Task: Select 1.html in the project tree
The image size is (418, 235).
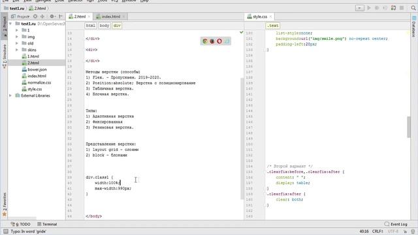Action: (x=33, y=56)
